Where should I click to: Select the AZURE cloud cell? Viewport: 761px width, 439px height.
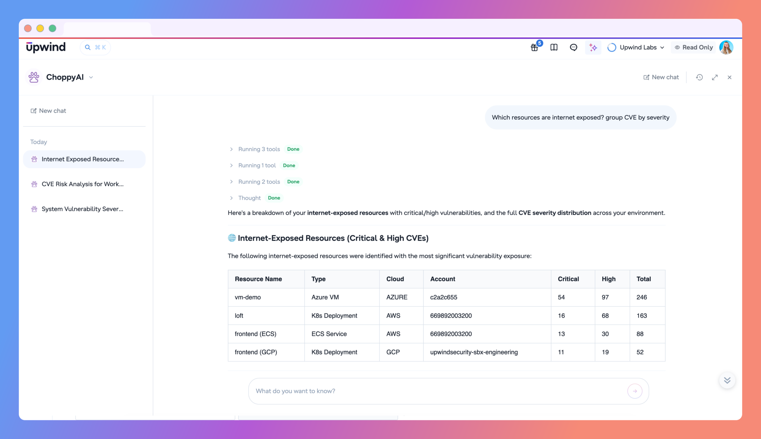401,297
